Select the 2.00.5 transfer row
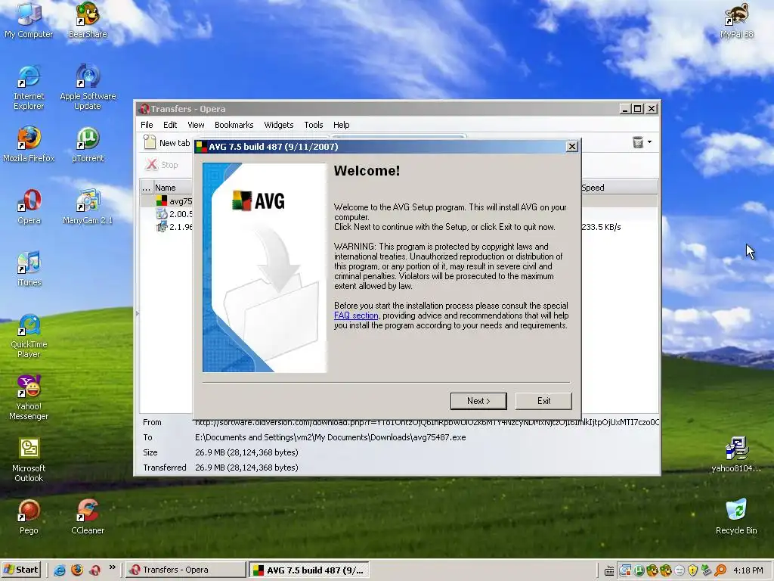The image size is (774, 581). [x=174, y=214]
